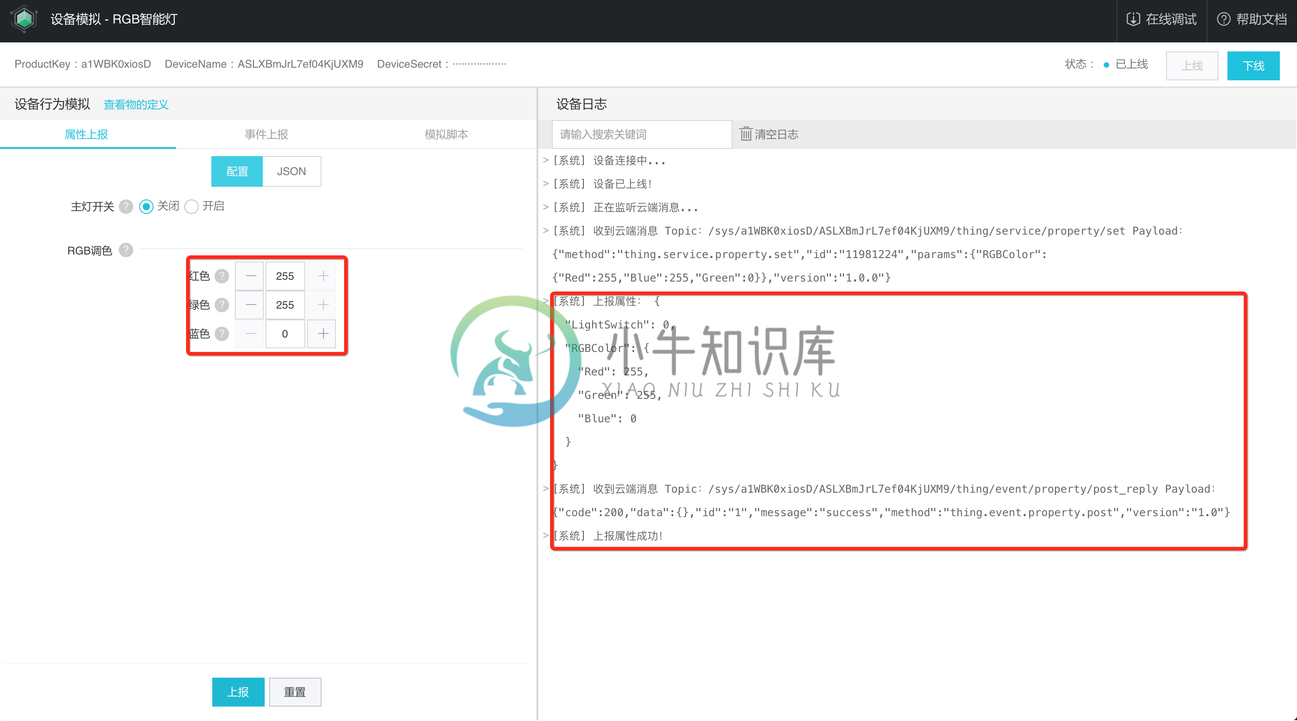Viewport: 1297px width, 721px height.
Task: Click log line 上报属性成功!
Action: pos(608,536)
